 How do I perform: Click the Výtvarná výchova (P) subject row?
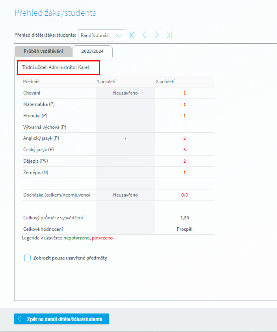[45, 127]
